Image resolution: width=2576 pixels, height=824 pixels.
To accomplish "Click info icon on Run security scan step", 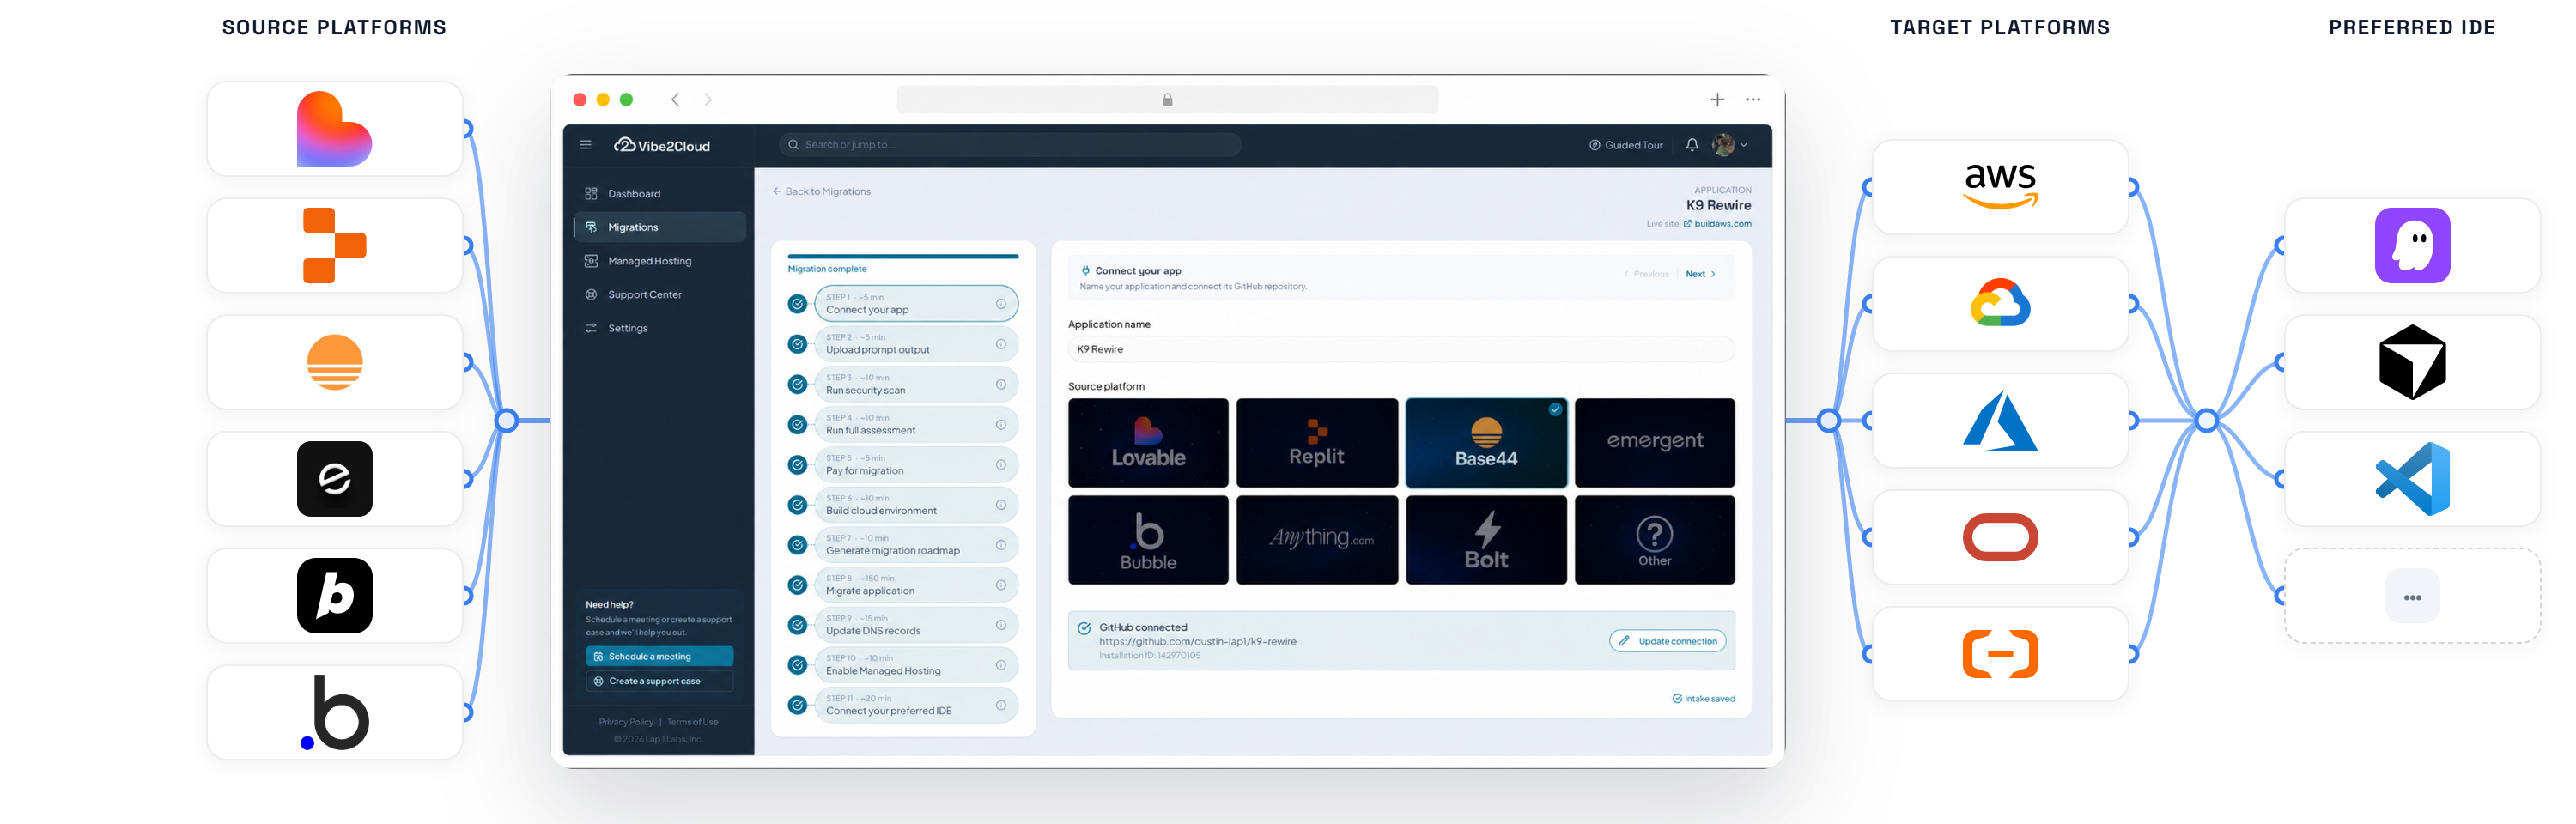I will (x=1001, y=384).
